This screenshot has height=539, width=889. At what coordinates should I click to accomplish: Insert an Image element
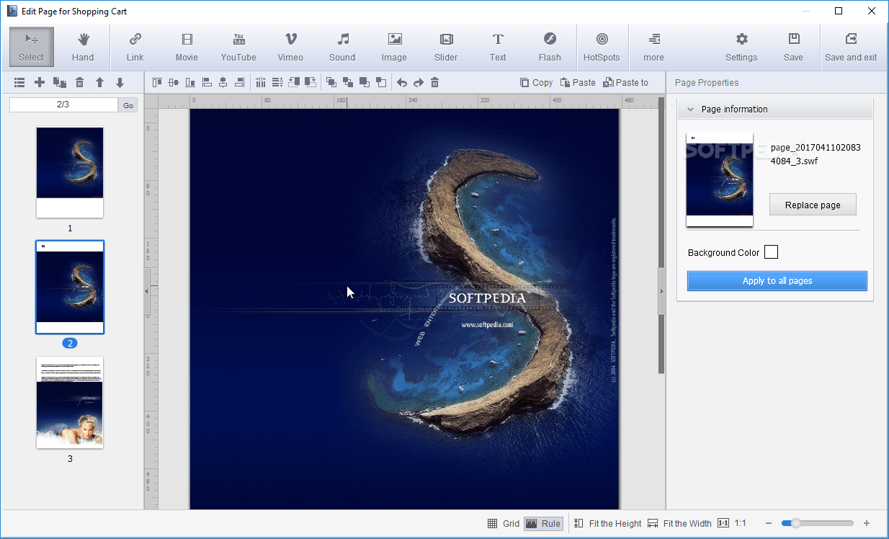tap(394, 47)
